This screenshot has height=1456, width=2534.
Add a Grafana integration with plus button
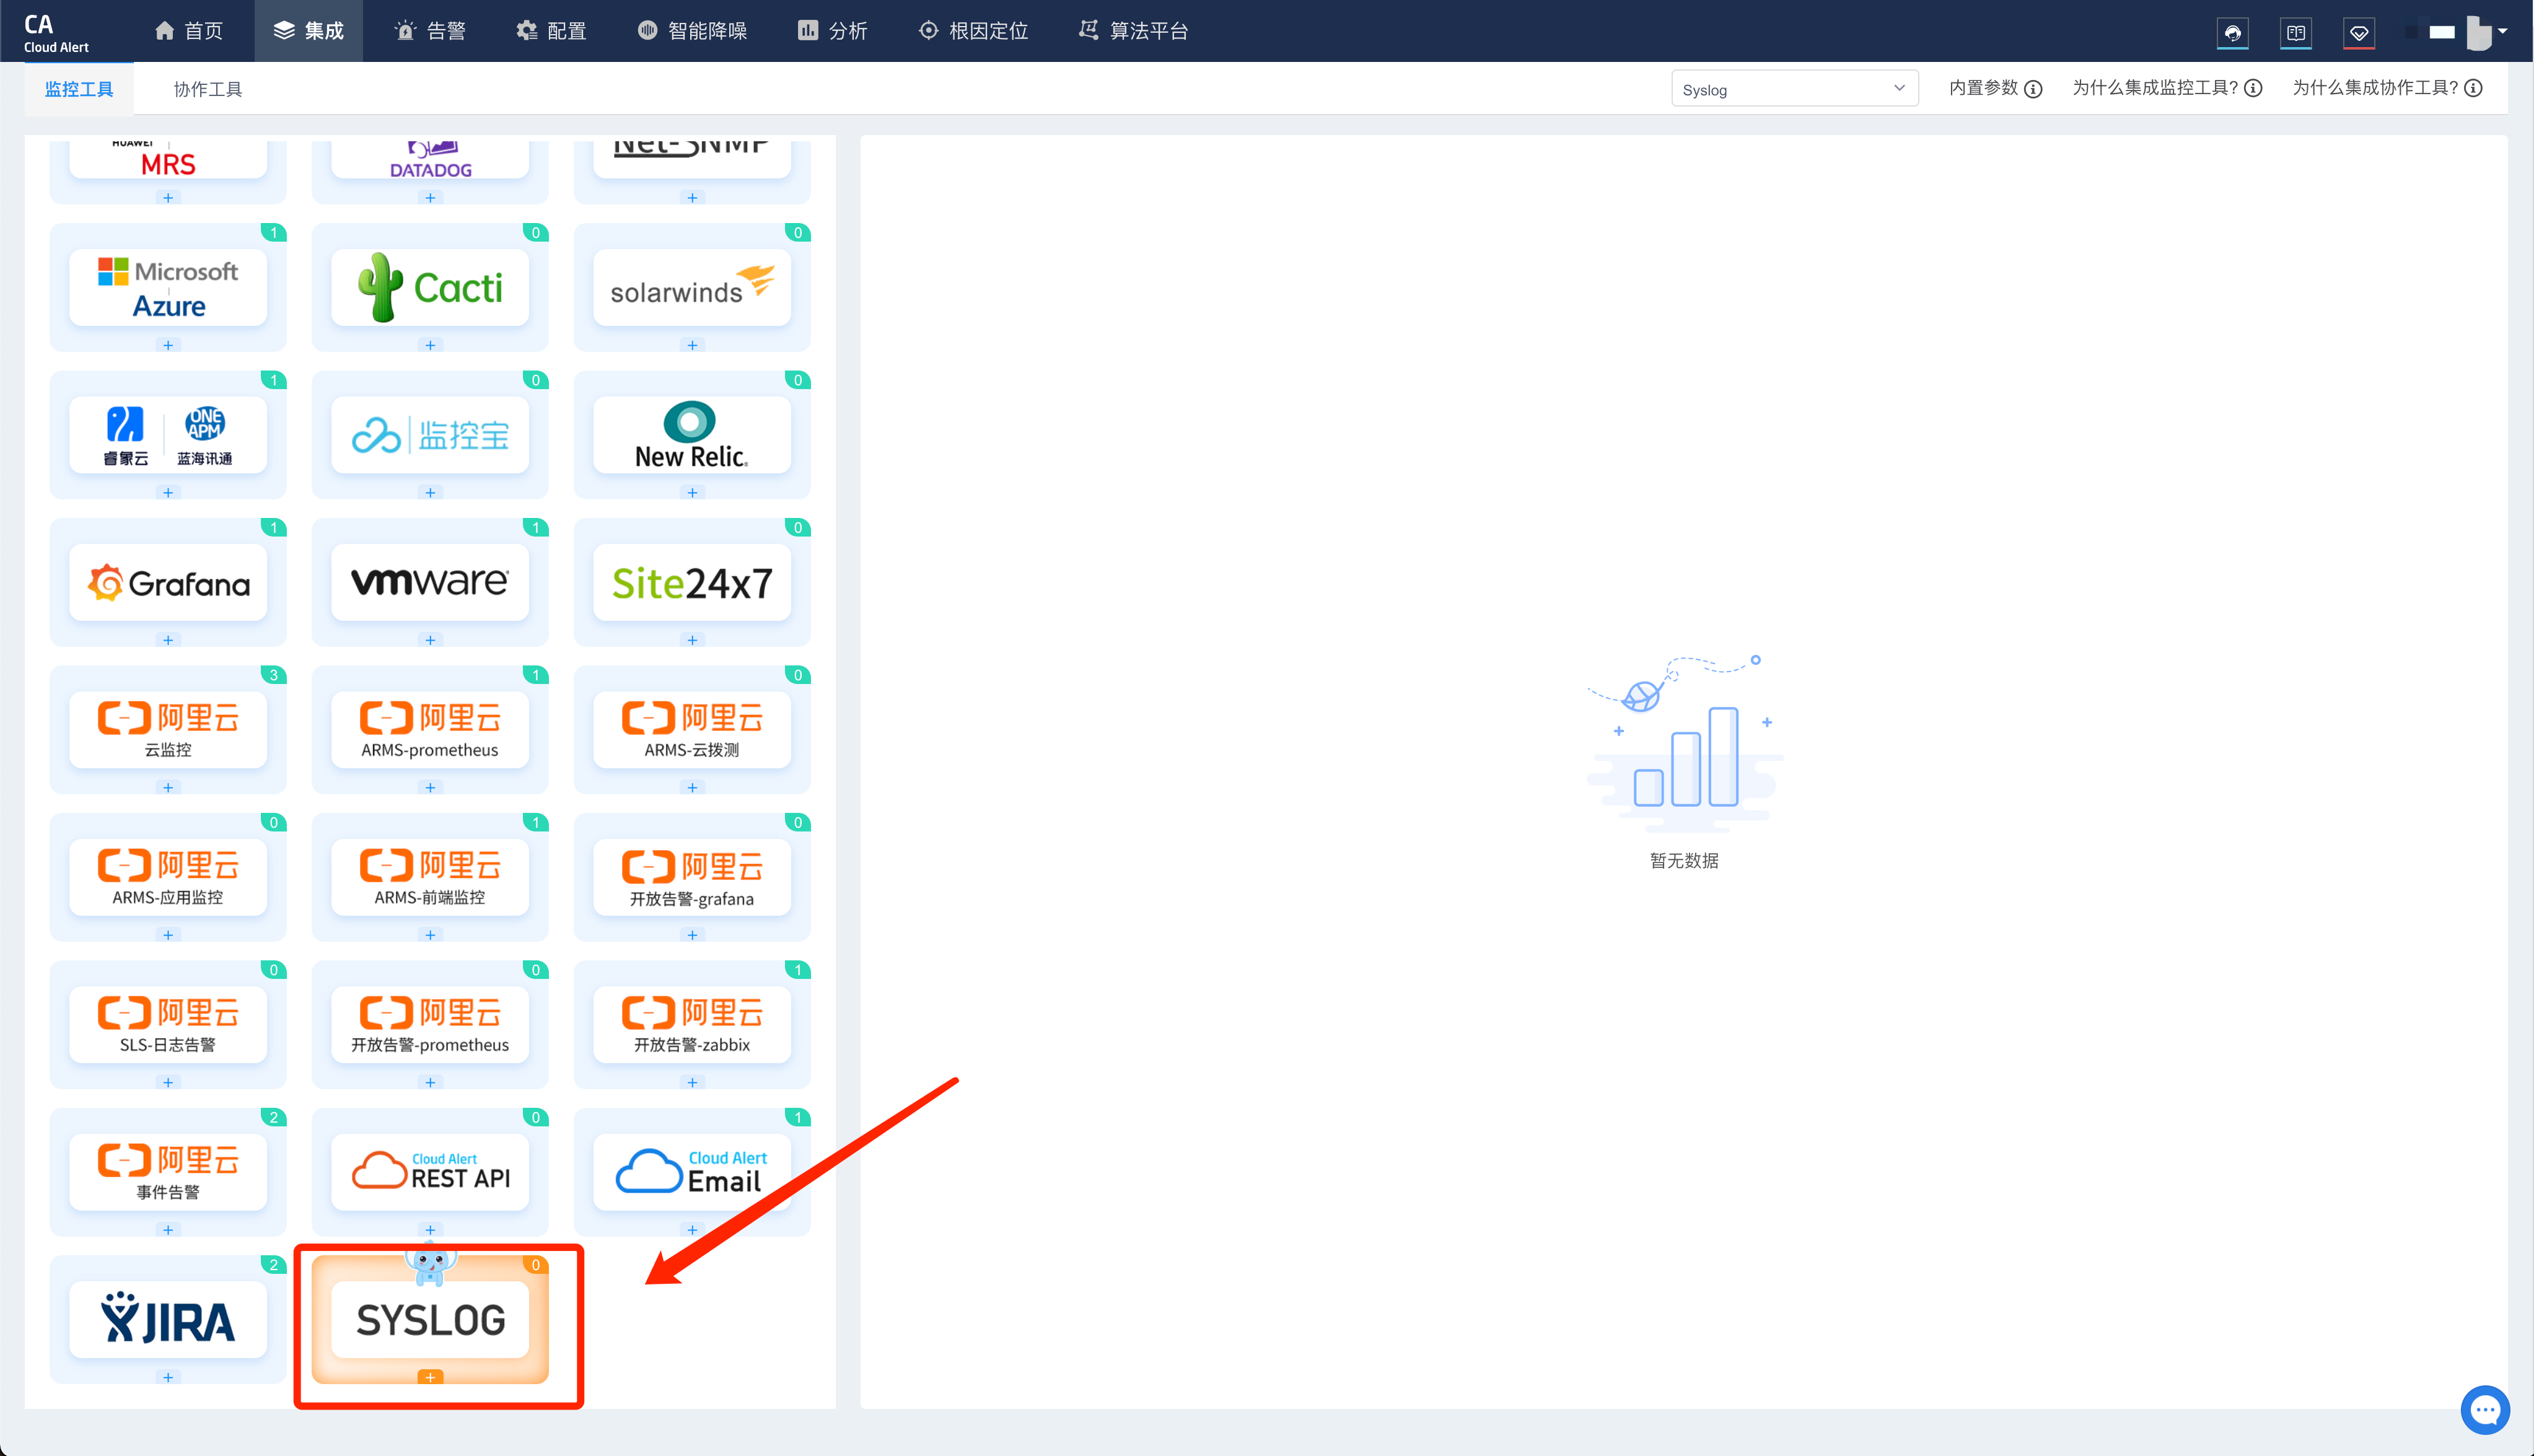click(168, 640)
